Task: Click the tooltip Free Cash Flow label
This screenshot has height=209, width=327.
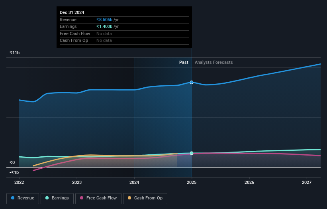Action: 75,34
